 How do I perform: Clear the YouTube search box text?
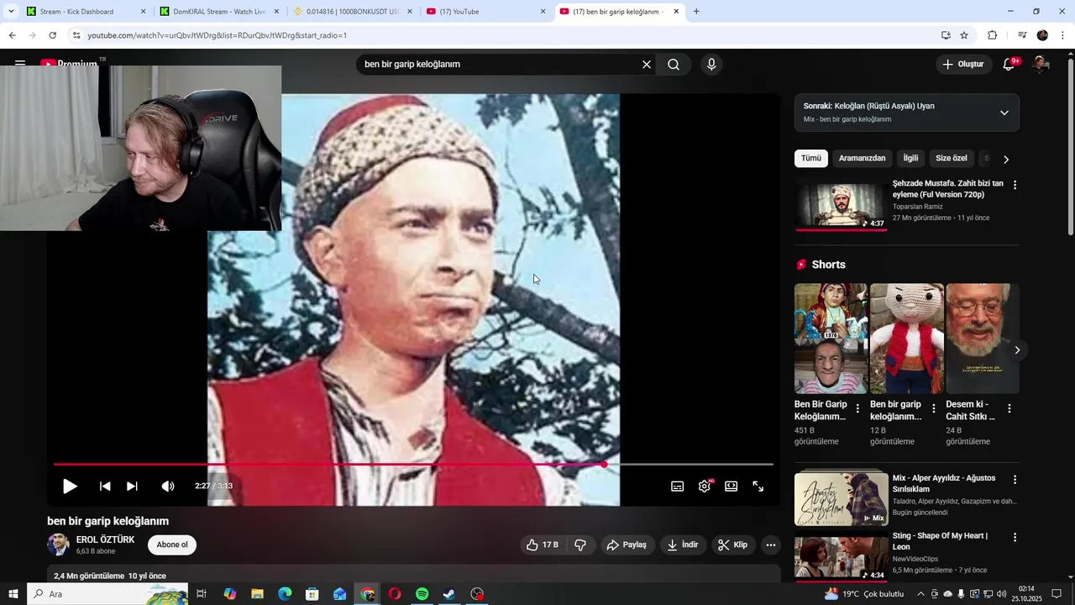[647, 65]
